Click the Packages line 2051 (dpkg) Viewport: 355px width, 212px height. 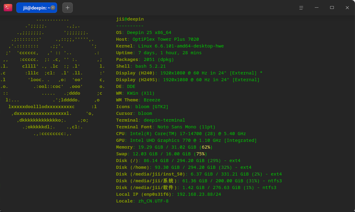coord(145,60)
